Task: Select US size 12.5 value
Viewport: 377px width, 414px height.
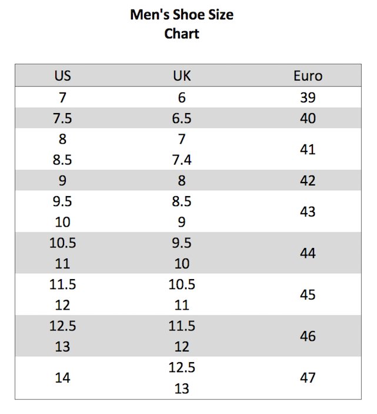Action: click(x=62, y=326)
